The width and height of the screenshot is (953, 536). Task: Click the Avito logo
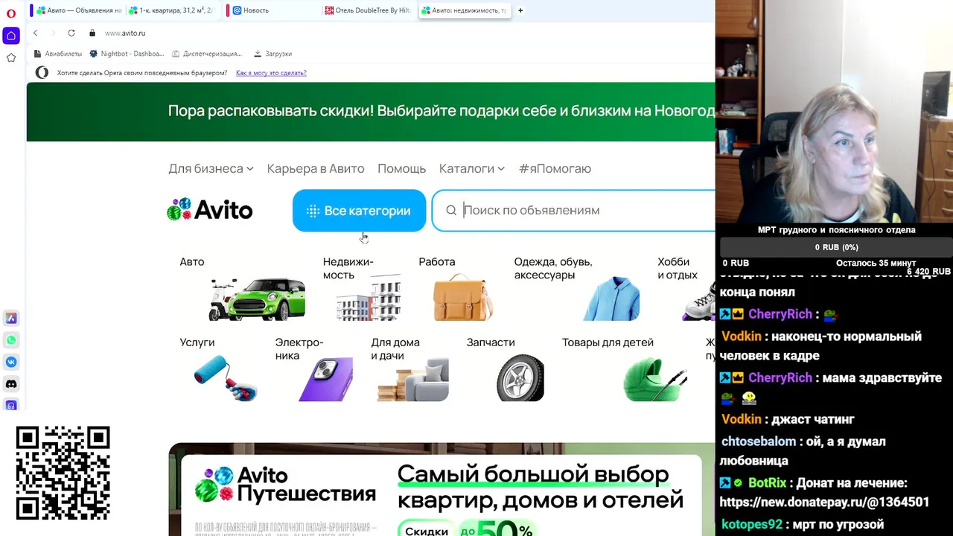click(x=210, y=210)
